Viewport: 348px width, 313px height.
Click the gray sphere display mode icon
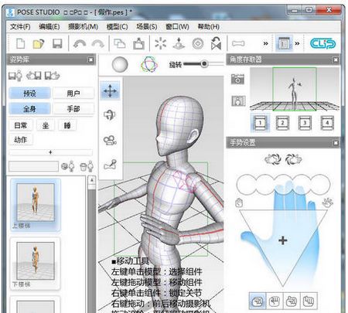tap(120, 64)
